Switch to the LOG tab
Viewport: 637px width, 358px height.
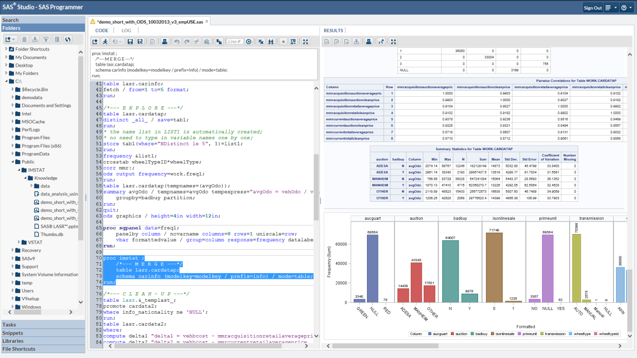[126, 31]
